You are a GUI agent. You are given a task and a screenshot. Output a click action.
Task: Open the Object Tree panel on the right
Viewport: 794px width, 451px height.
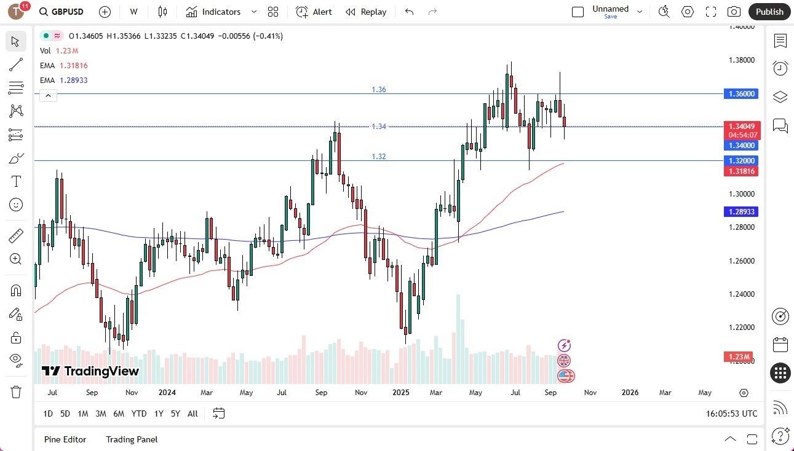[x=780, y=96]
